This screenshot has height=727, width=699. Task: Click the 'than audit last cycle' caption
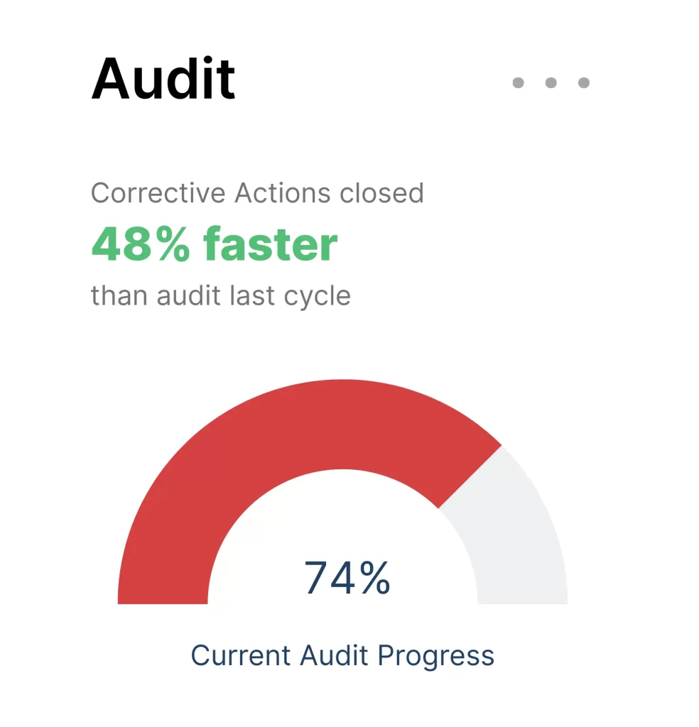click(x=220, y=296)
